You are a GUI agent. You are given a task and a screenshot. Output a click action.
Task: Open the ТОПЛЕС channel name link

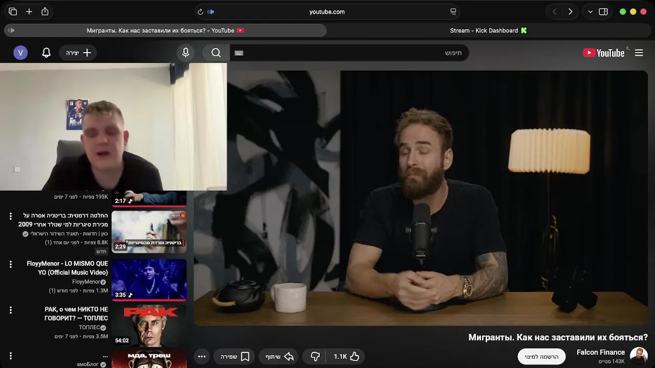pyautogui.click(x=89, y=327)
